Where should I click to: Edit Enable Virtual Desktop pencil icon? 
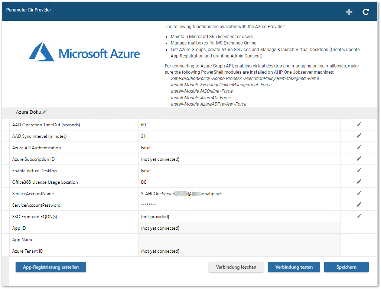click(359, 170)
